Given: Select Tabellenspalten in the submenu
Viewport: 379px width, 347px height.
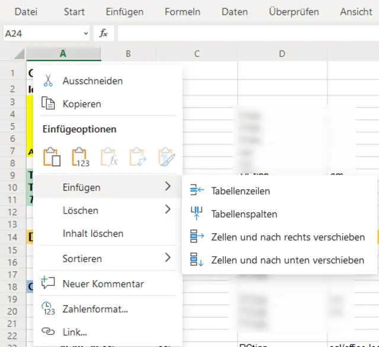Looking at the screenshot, I should tap(280, 214).
